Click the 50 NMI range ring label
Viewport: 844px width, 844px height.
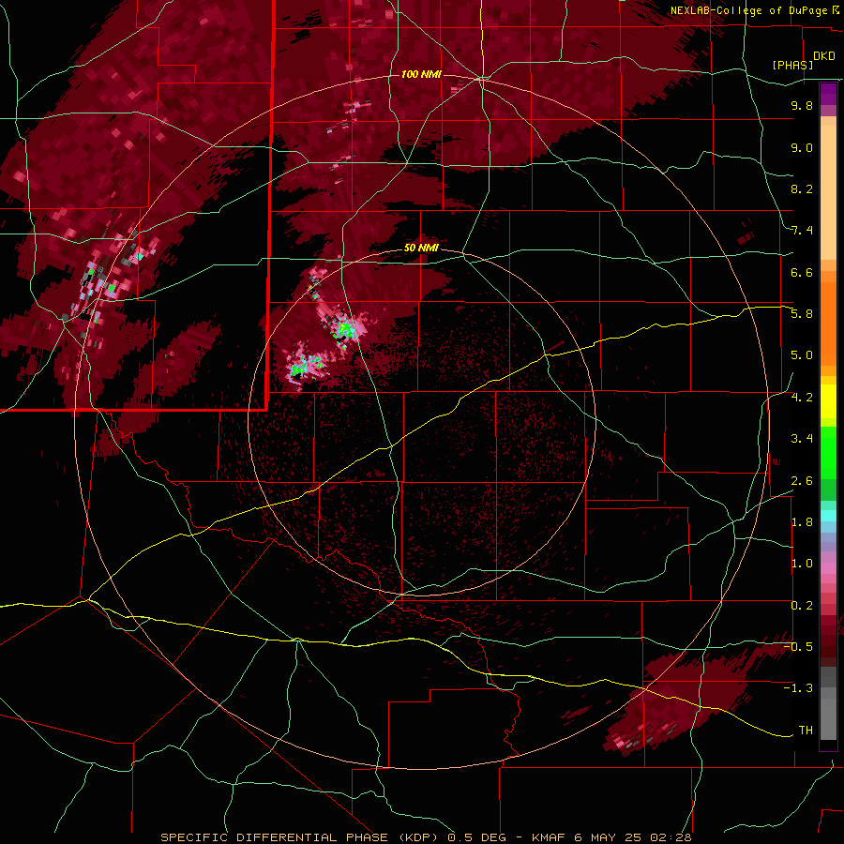(421, 248)
